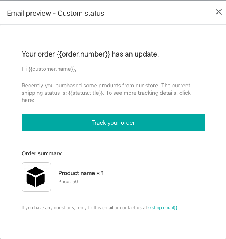This screenshot has width=226, height=239.
Task: Click the Order summary heading
Action: [x=42, y=153]
